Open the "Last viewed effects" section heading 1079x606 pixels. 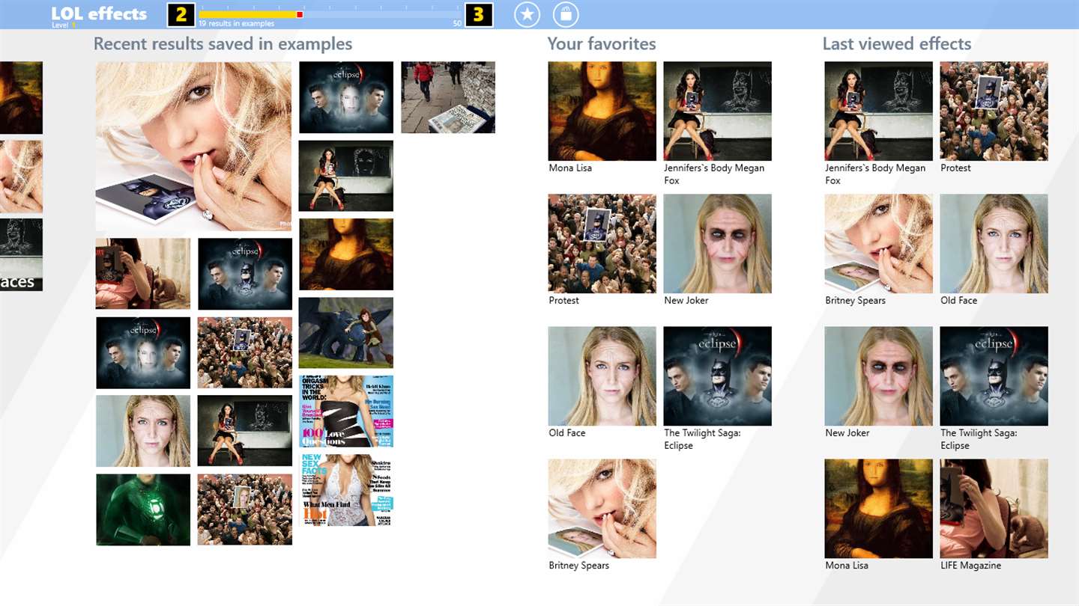coord(897,44)
